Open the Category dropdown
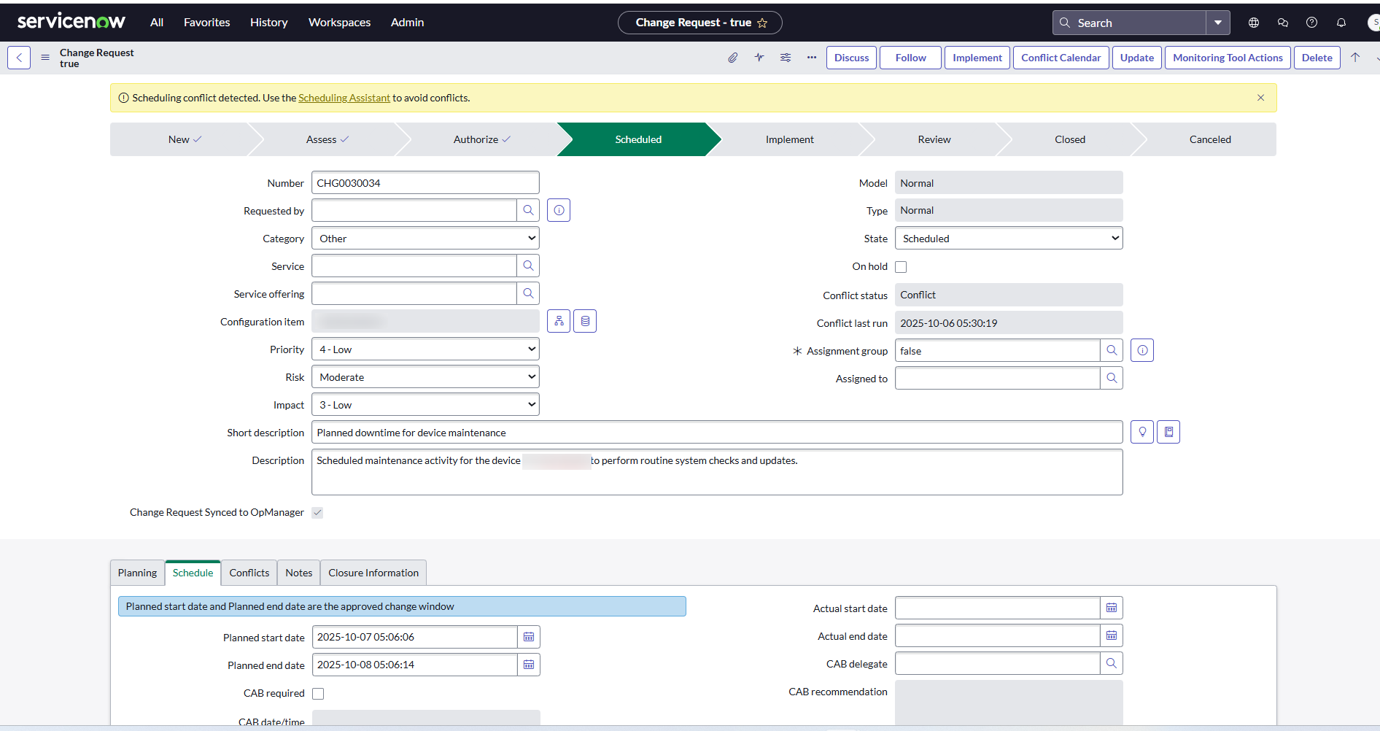The width and height of the screenshot is (1380, 731). tap(425, 239)
